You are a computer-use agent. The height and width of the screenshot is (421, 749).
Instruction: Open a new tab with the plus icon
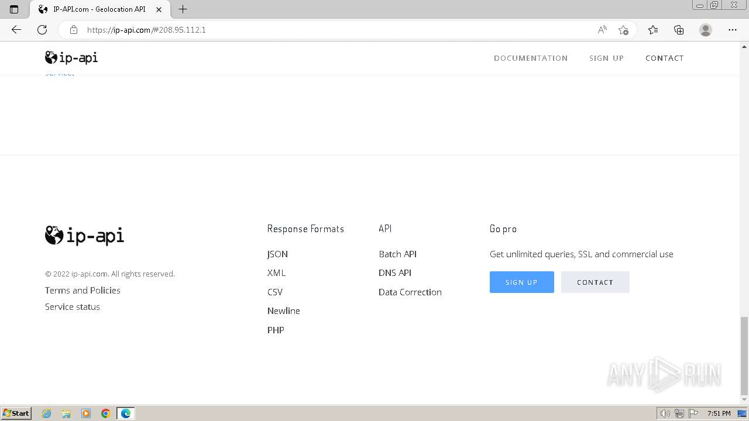click(183, 9)
